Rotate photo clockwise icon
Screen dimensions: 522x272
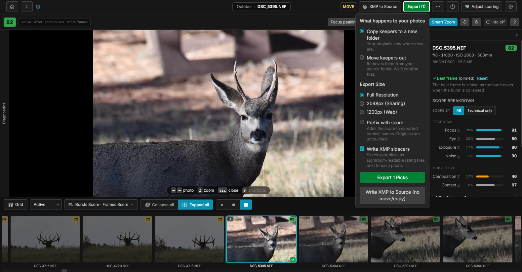476,22
